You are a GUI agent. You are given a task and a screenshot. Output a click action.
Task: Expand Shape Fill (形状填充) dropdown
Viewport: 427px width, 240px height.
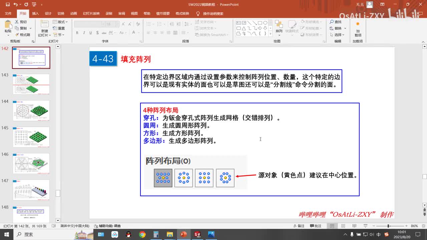coord(311,22)
